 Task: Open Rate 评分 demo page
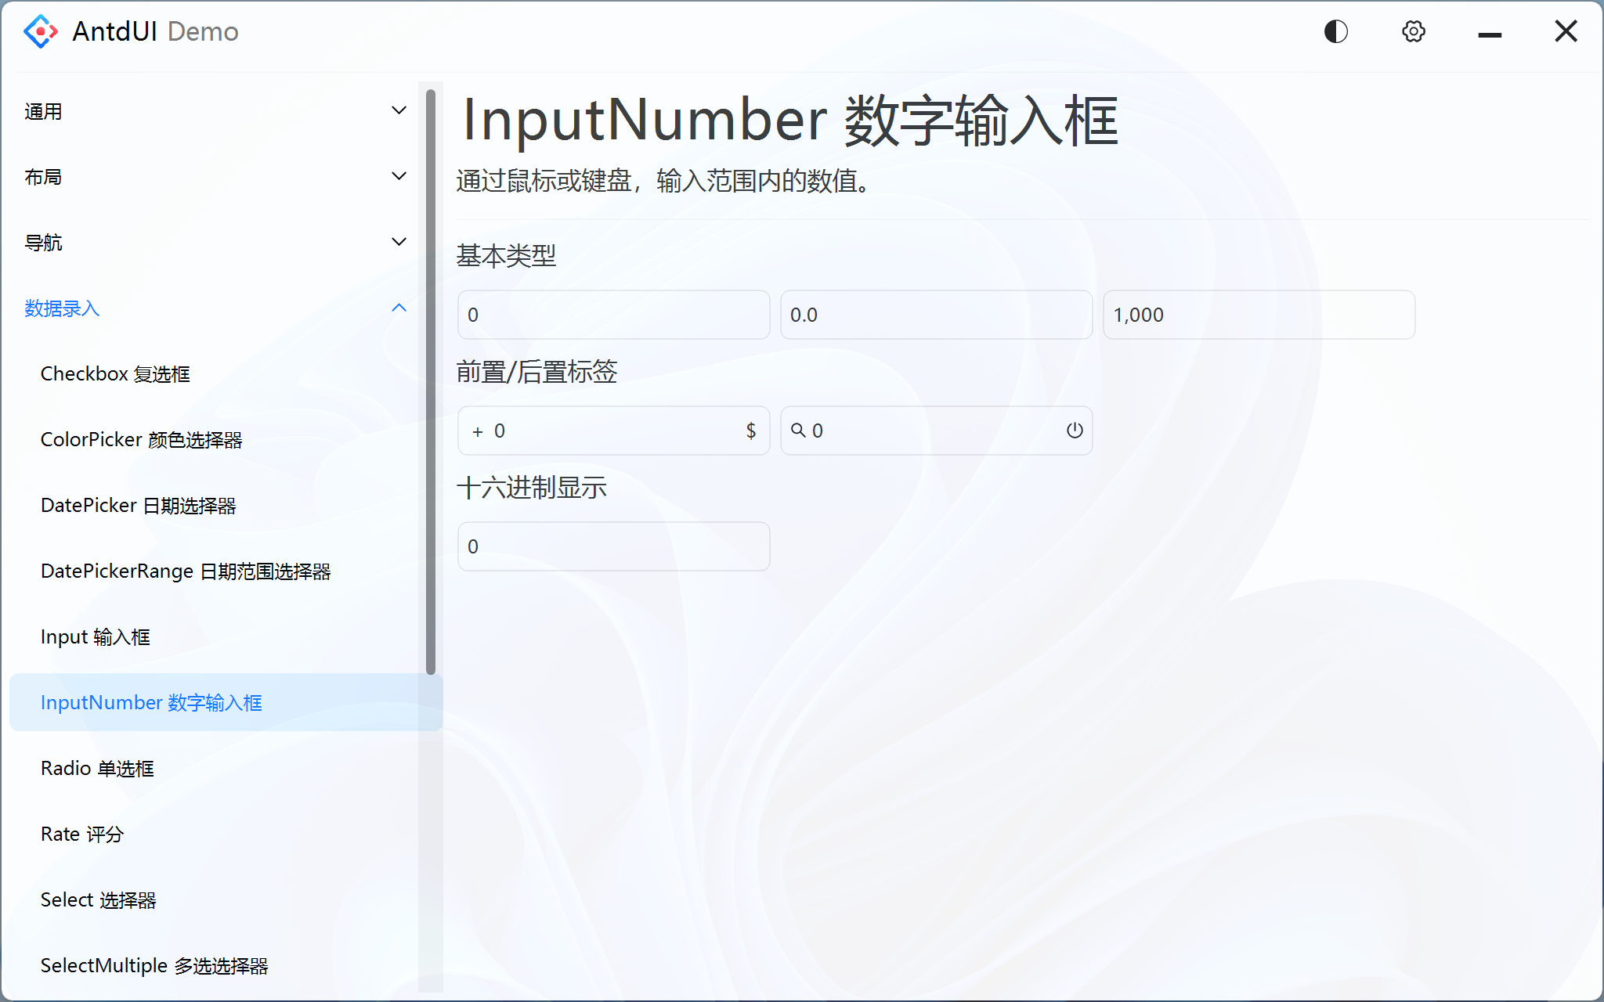[82, 834]
